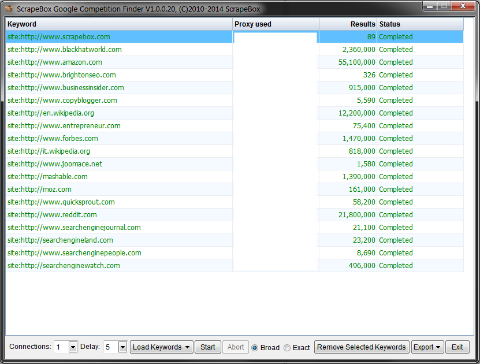Screen dimensions: 480x364
Task: Sort by the Results column header
Action: coord(348,24)
